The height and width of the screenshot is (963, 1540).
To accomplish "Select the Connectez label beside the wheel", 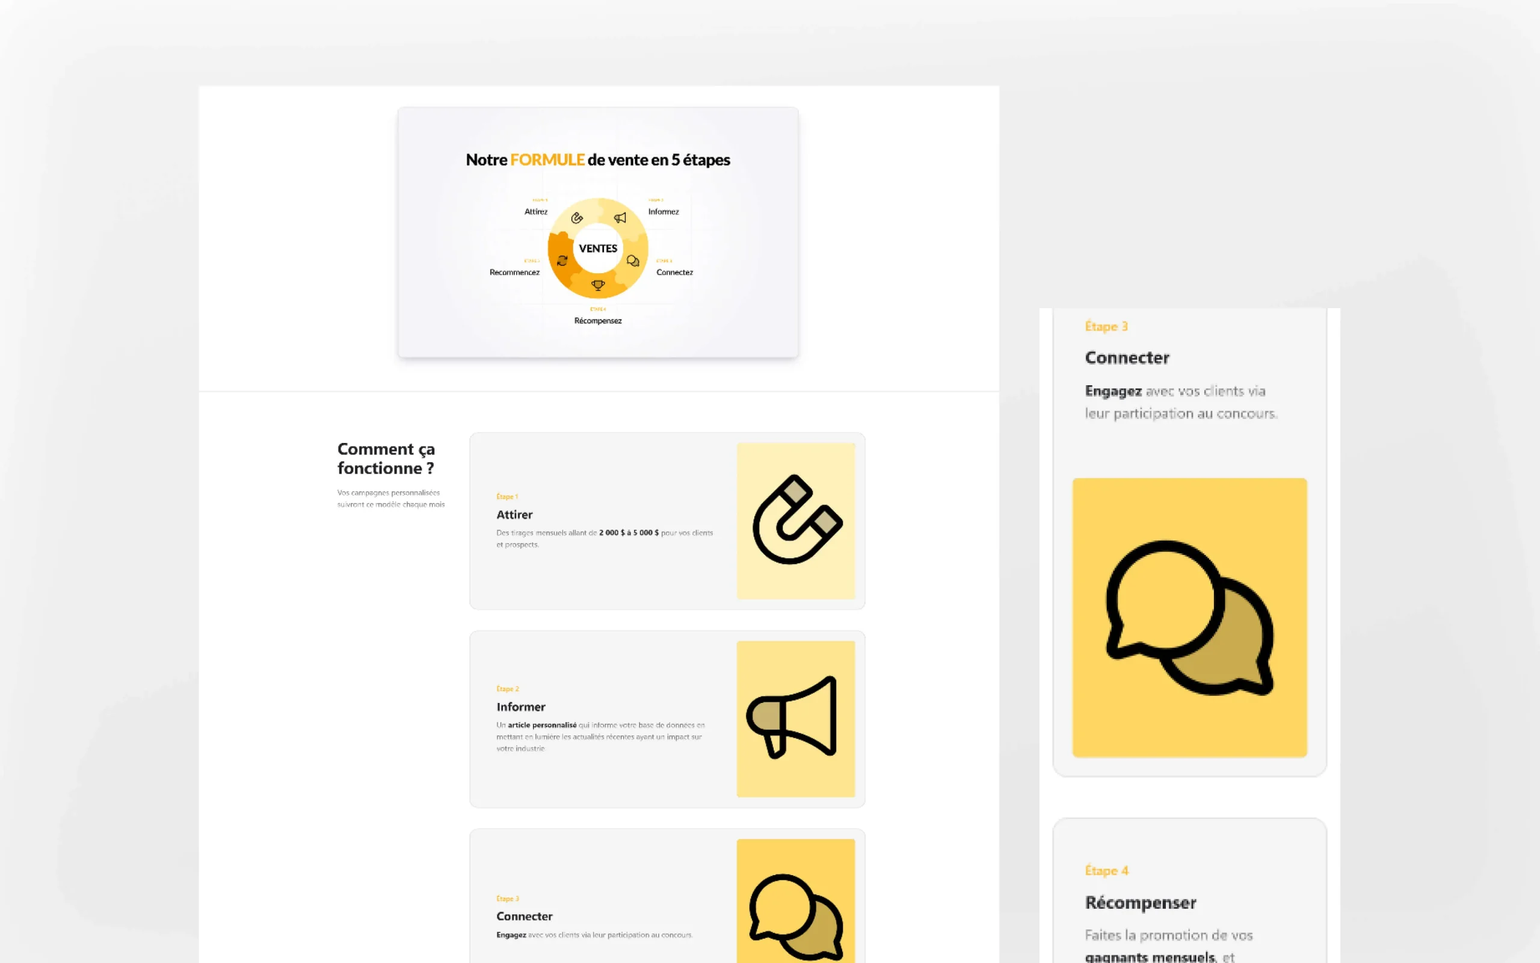I will coord(674,272).
